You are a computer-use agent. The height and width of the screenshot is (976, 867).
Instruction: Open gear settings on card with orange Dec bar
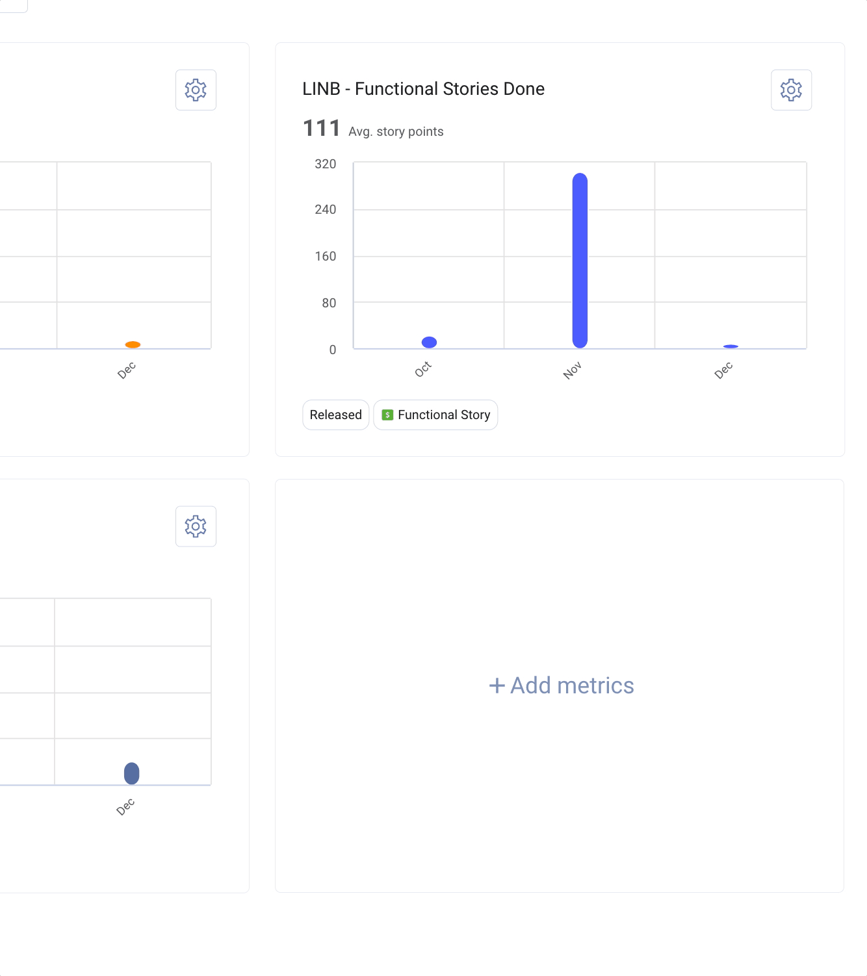(x=196, y=90)
